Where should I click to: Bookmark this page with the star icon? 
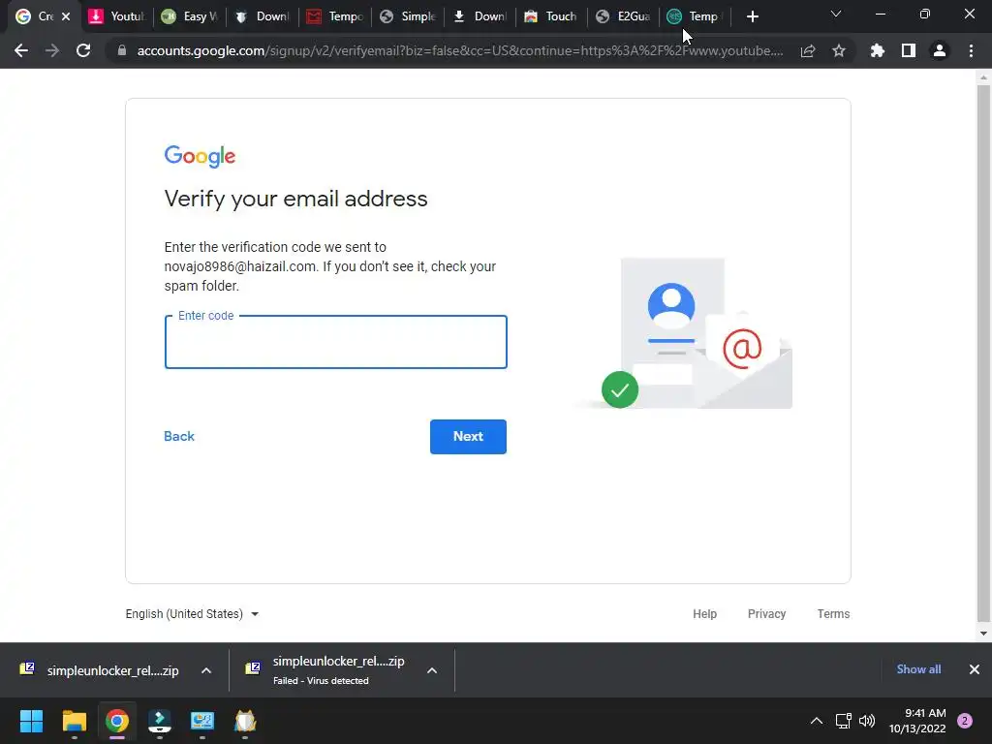click(839, 50)
